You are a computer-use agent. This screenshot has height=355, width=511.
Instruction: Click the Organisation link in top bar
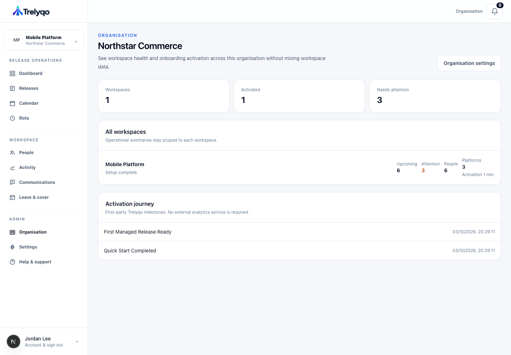[x=469, y=11]
